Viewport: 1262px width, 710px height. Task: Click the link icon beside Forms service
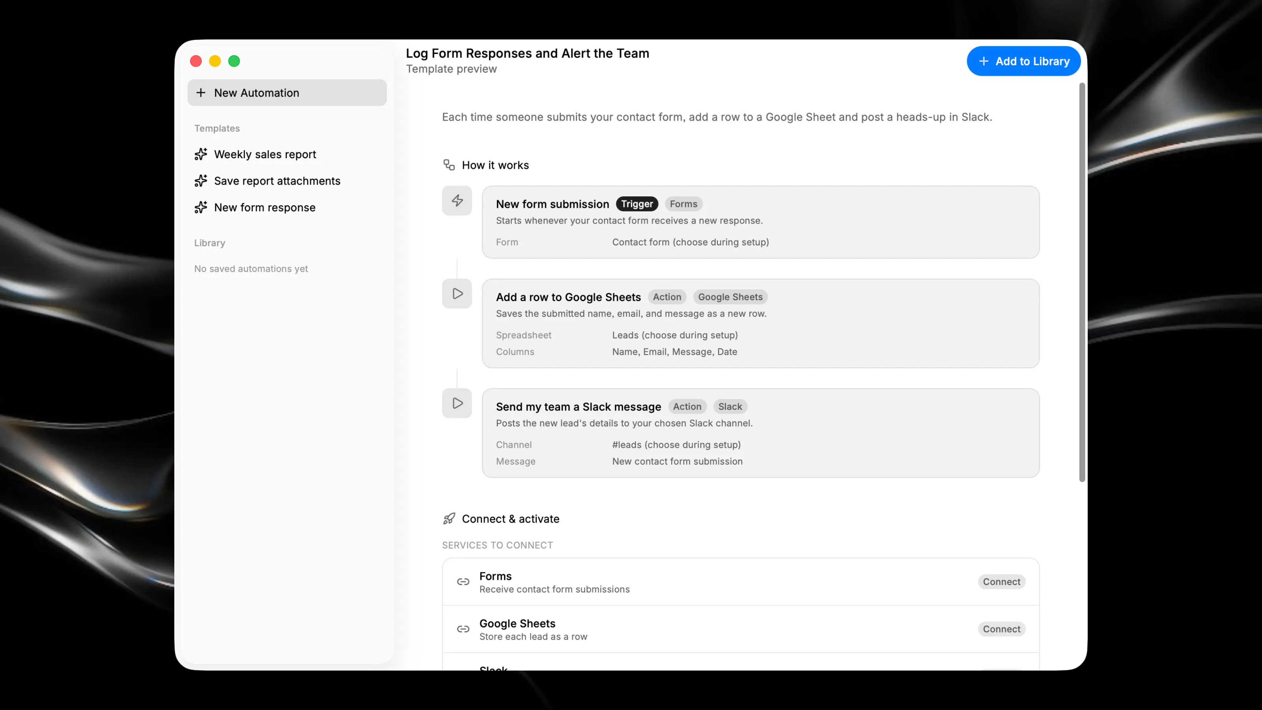pos(463,582)
